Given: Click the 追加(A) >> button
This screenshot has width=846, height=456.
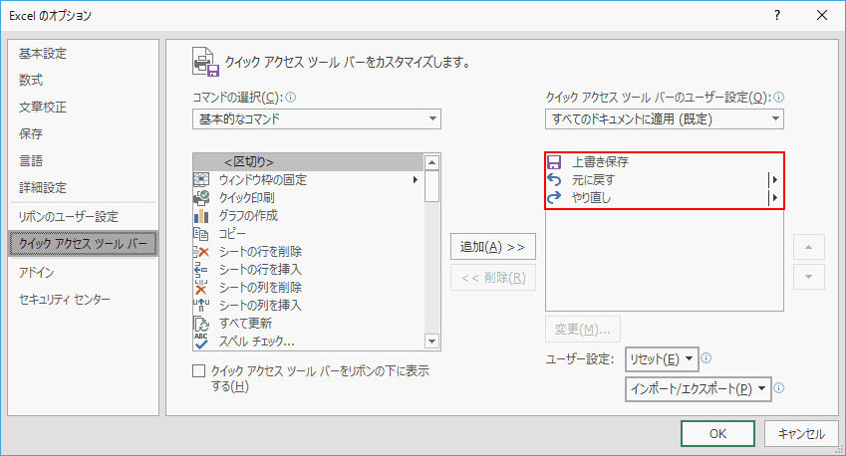Looking at the screenshot, I should click(493, 247).
